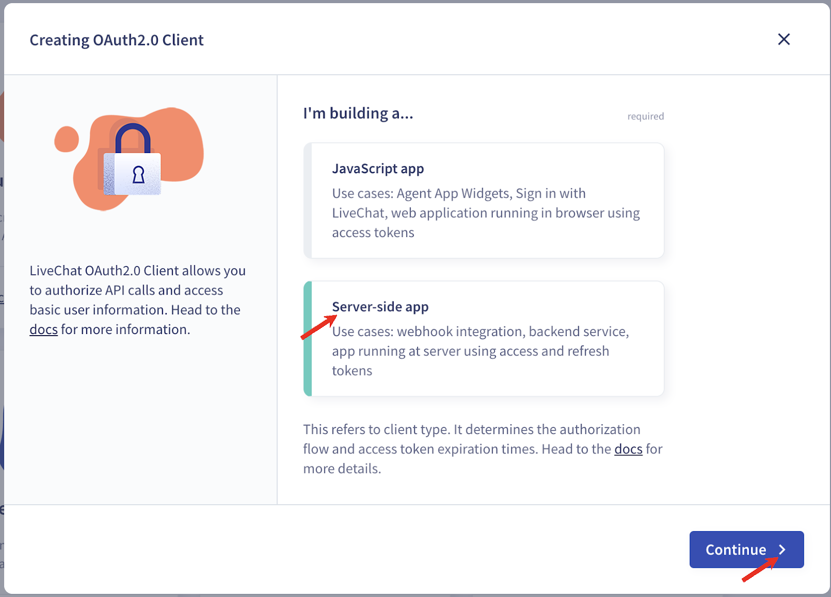This screenshot has height=597, width=831.
Task: Close the Creating OAuth2.0 Client dialog
Action: click(x=784, y=39)
